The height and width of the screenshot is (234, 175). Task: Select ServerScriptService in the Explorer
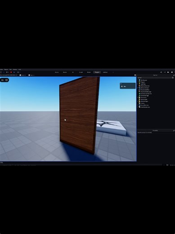click(146, 94)
